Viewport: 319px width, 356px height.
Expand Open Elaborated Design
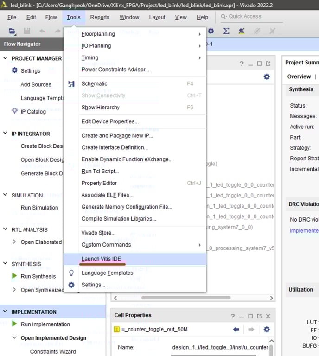[x=14, y=242]
